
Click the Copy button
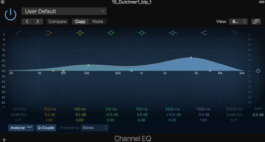point(80,22)
